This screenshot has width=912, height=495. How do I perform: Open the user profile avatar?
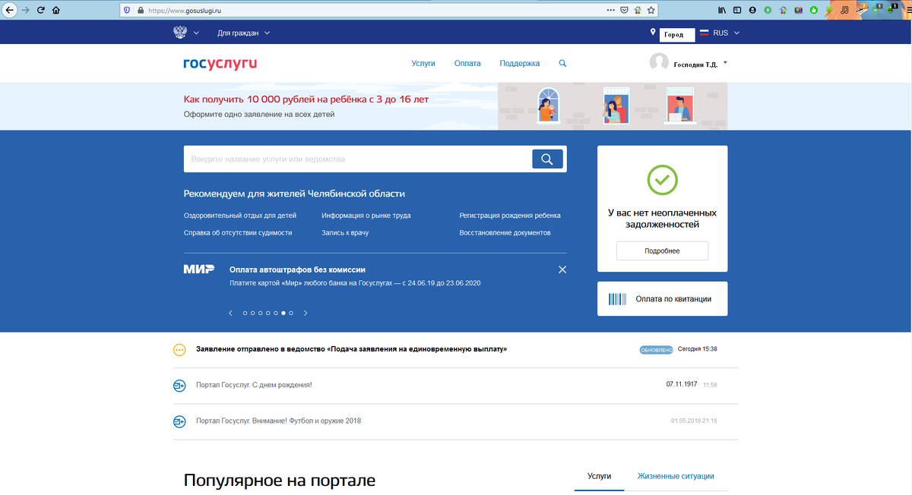coord(659,63)
